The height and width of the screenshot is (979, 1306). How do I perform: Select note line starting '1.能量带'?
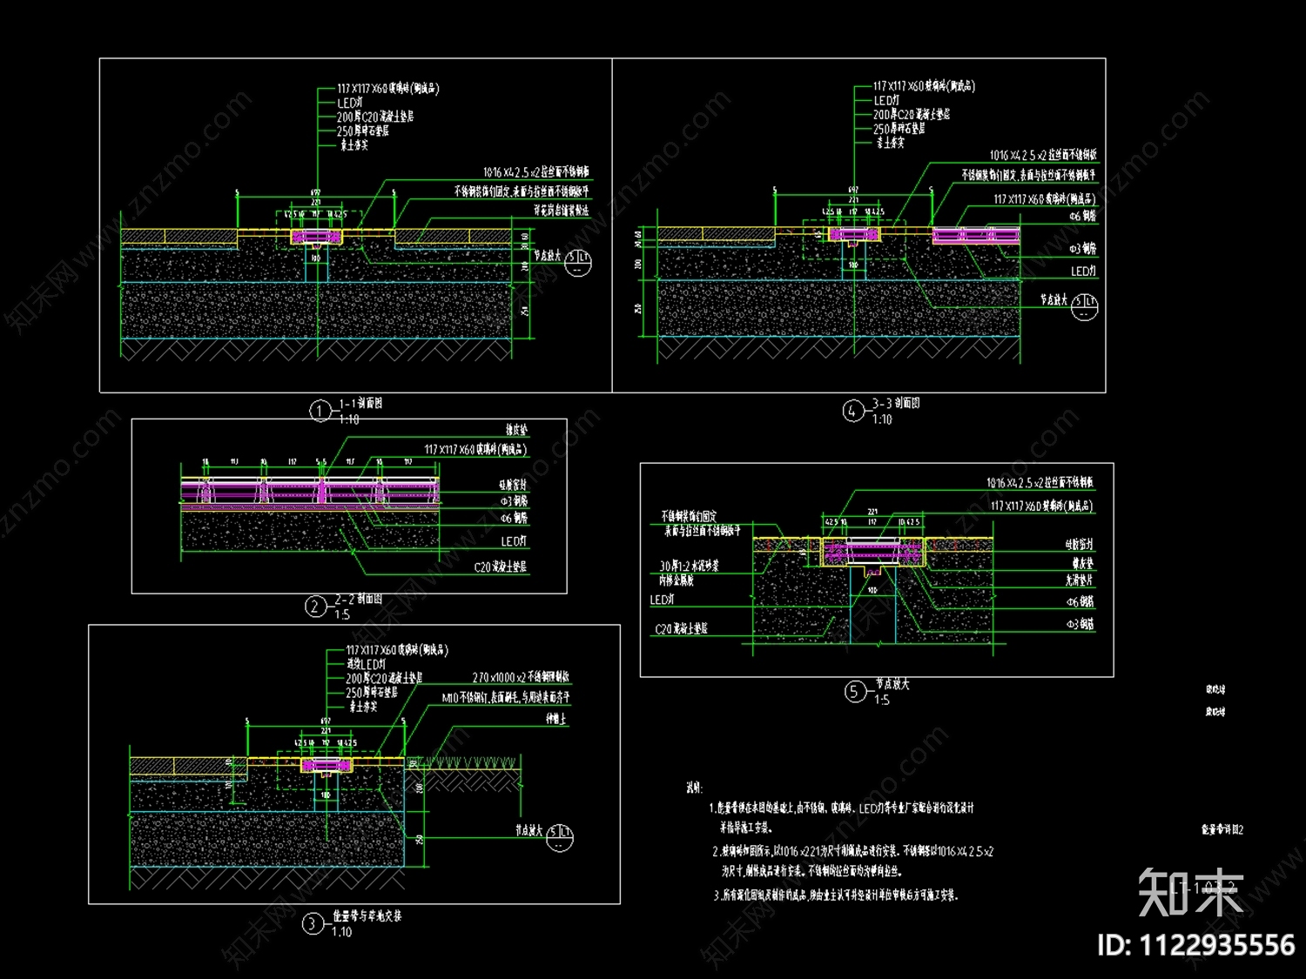[x=841, y=808]
